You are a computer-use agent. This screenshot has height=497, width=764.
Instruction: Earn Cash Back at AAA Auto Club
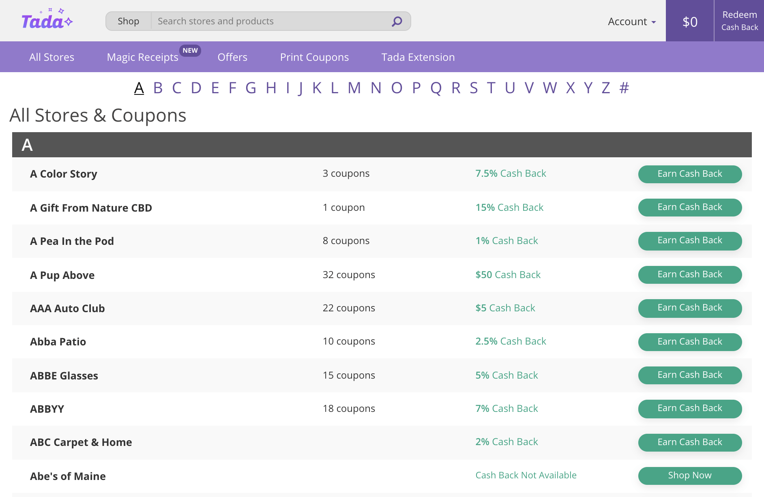pos(690,308)
